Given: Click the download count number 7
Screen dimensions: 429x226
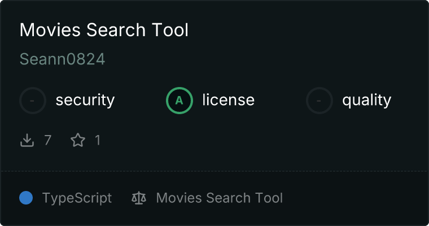Looking at the screenshot, I should pos(47,140).
